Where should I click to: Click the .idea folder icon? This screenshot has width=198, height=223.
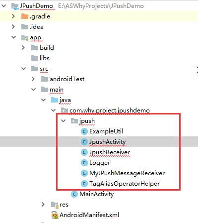pos(25,27)
